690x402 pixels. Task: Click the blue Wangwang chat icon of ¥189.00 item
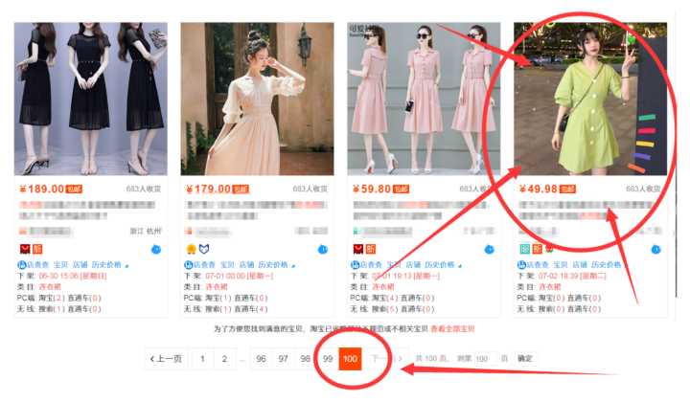156,250
